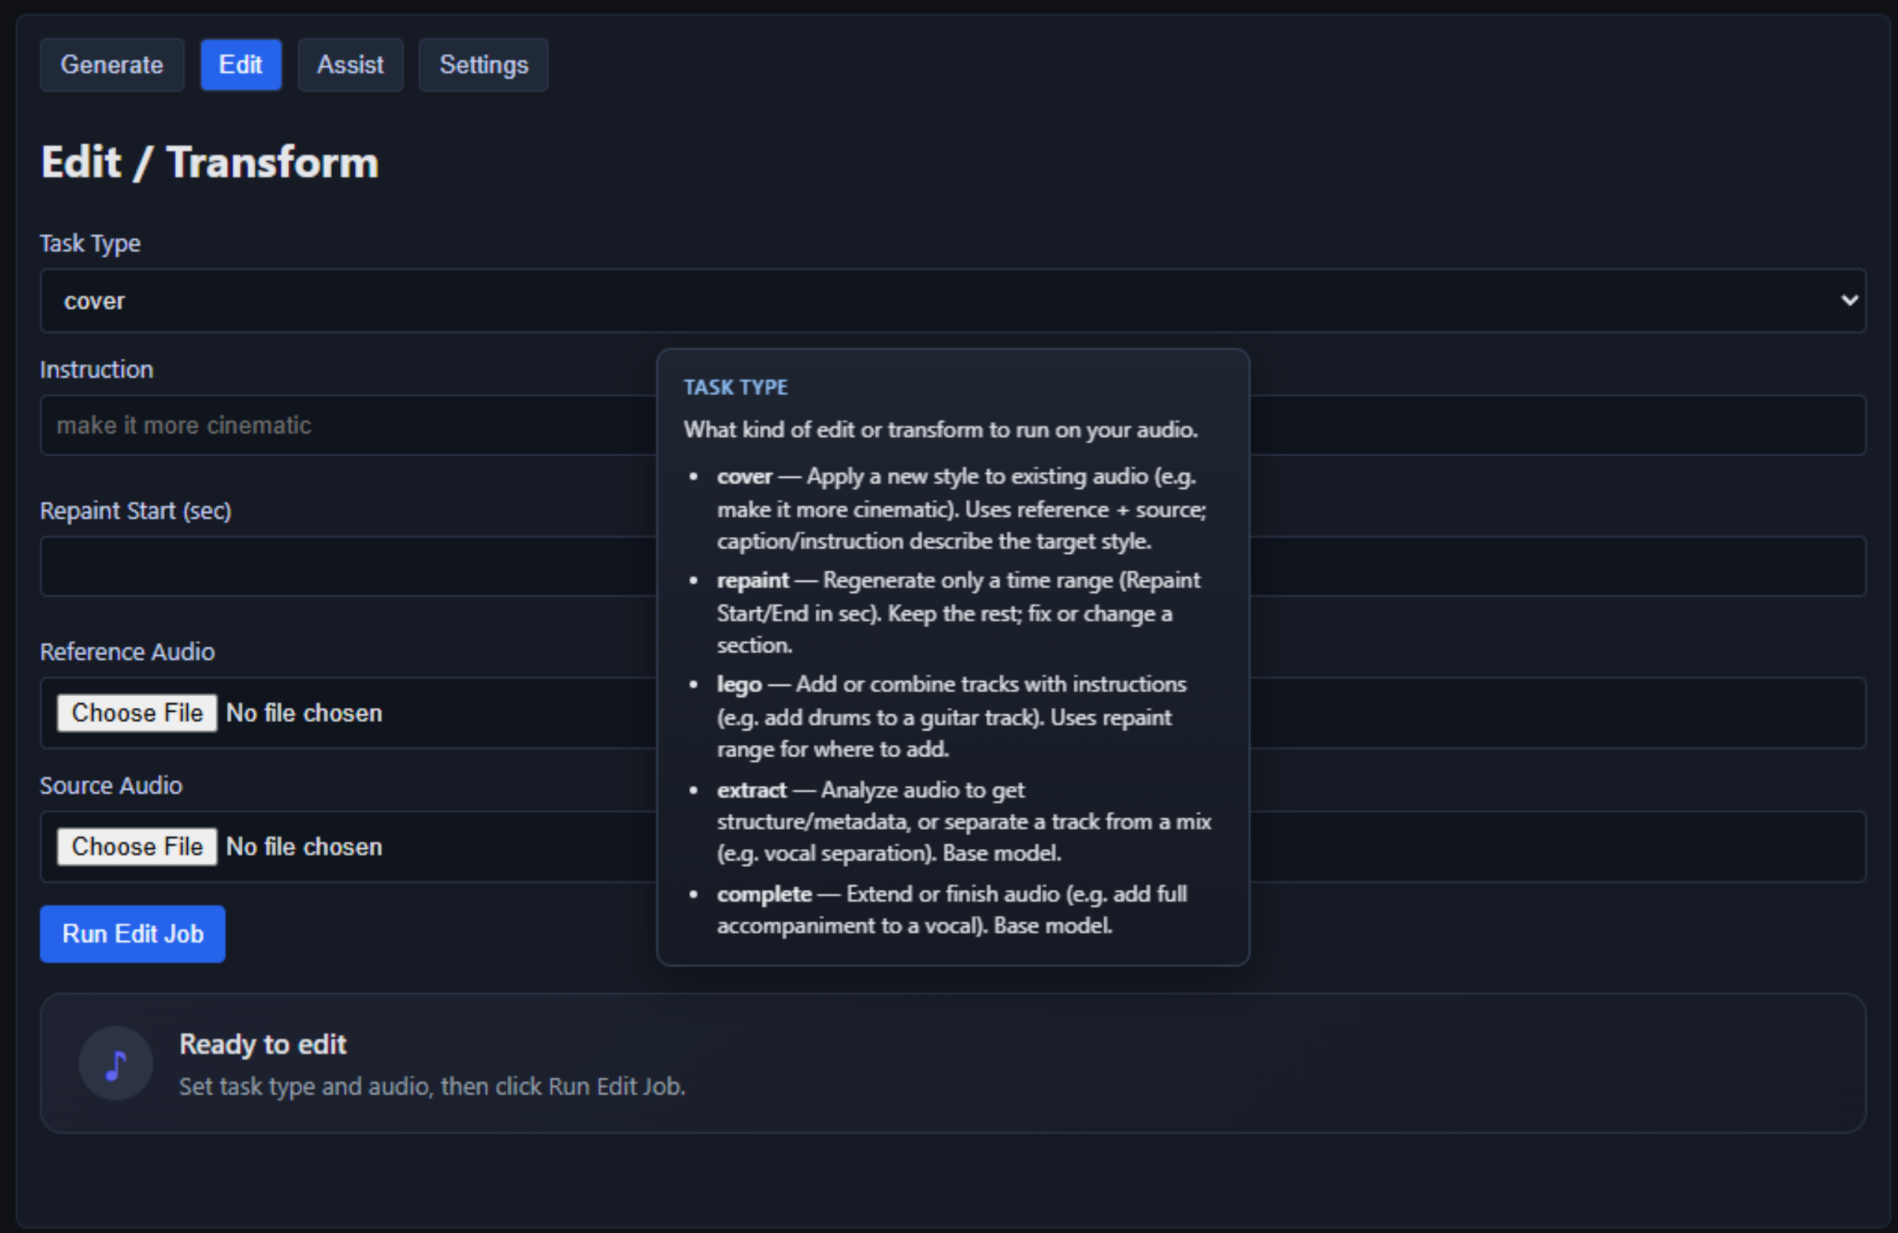Screen dimensions: 1898x1233
Task: Open the Assist tab
Action: point(350,65)
